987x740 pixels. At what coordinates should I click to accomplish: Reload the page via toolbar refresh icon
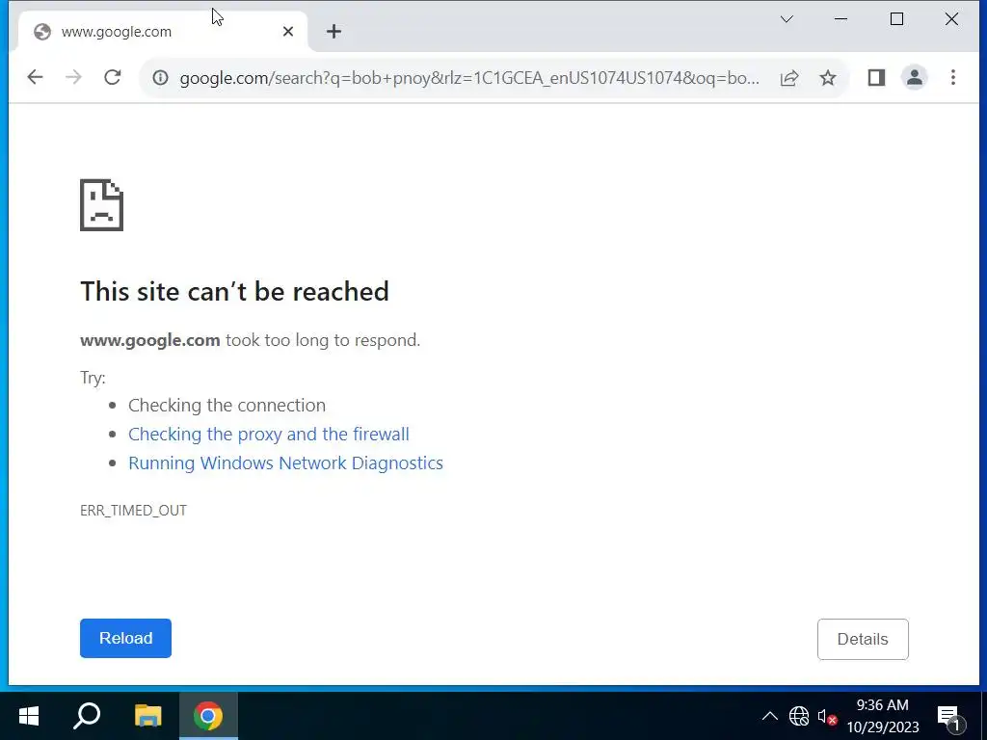click(113, 77)
